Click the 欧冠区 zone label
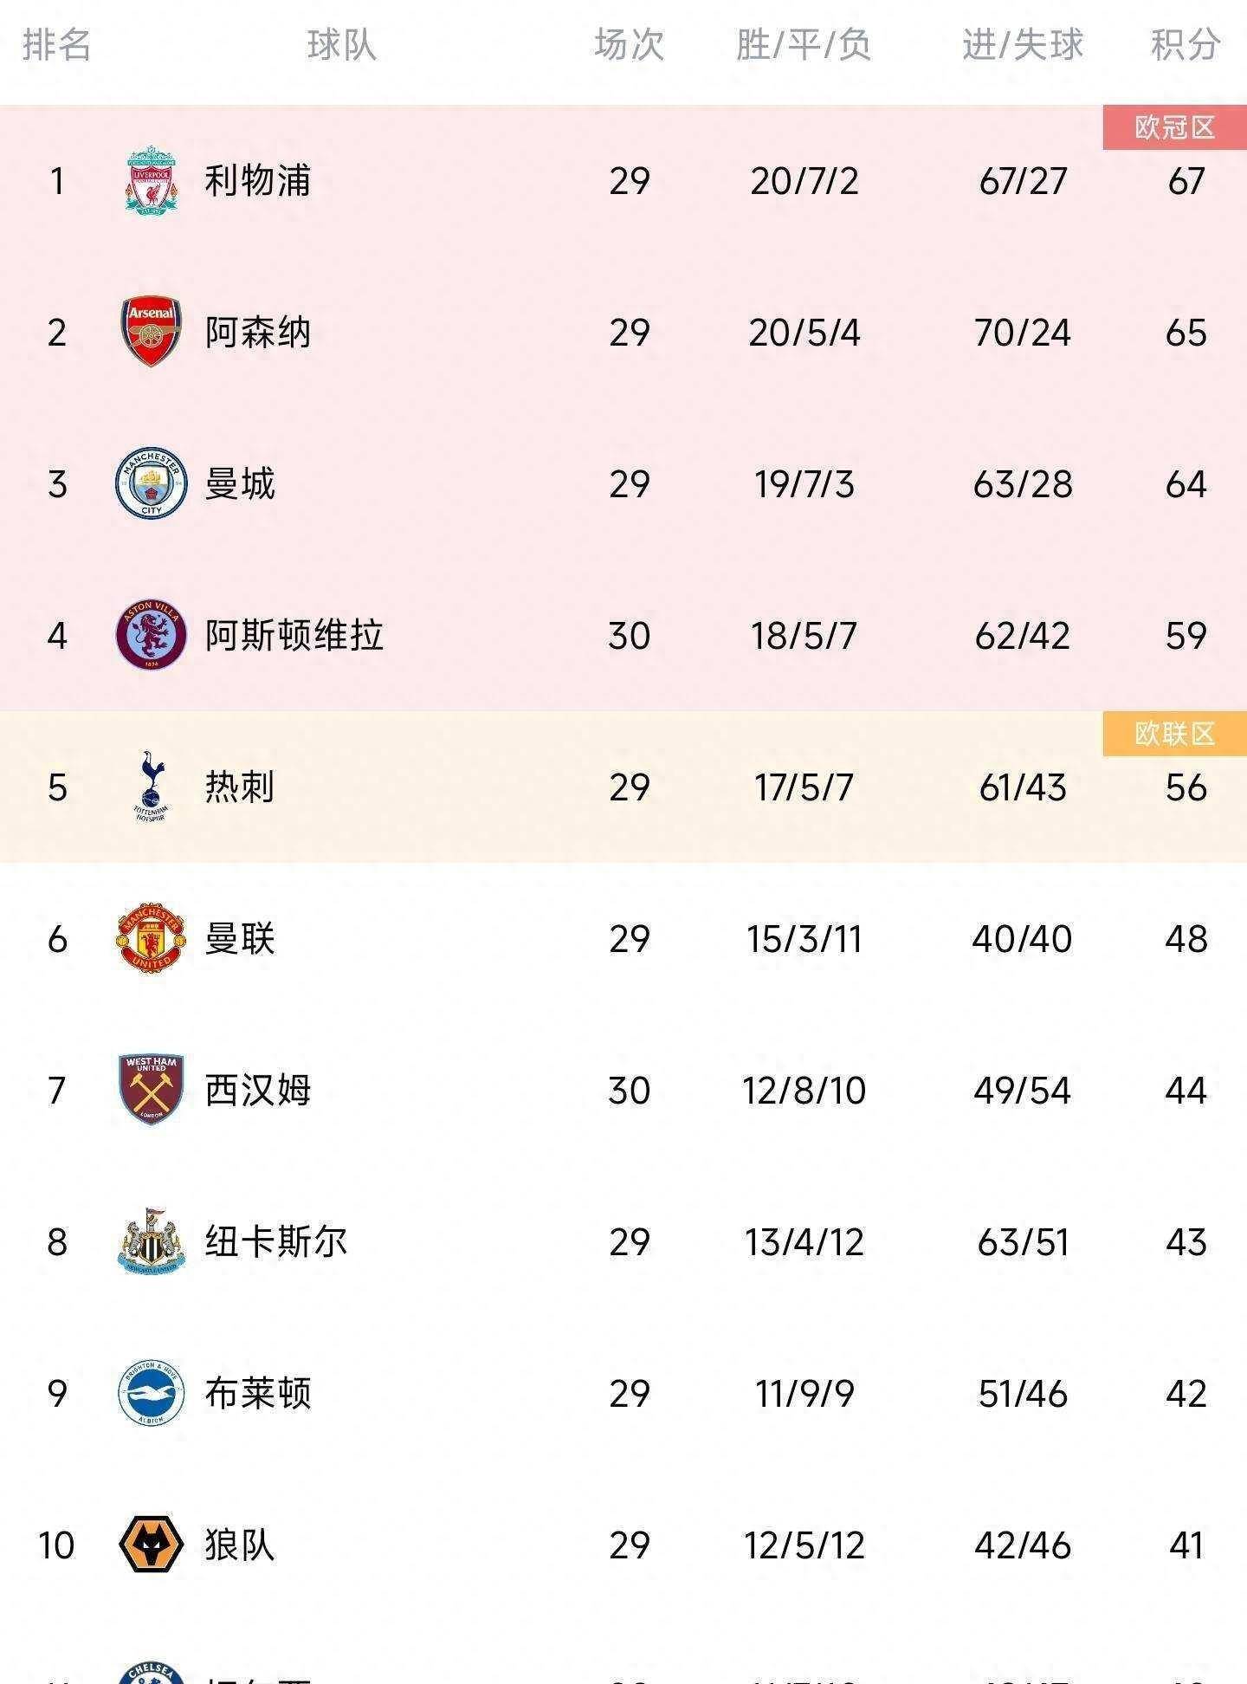Viewport: 1247px width, 1684px height. pos(1175,127)
